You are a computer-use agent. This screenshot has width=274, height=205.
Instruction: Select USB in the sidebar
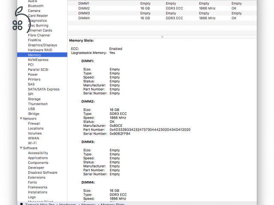[31, 109]
